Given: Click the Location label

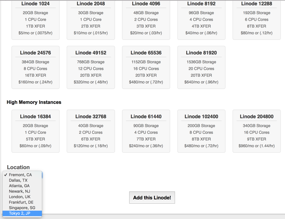Looking at the screenshot, I should tap(19, 167).
